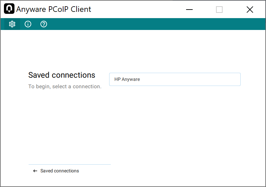Click the "HP Anyware" text label
This screenshot has height=187, width=266.
tap(127, 79)
